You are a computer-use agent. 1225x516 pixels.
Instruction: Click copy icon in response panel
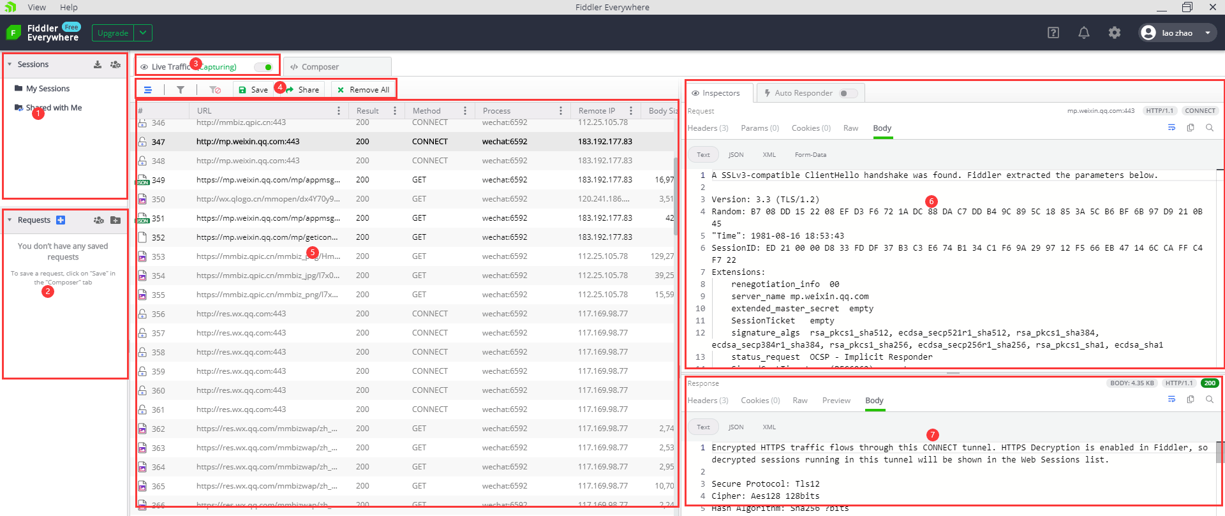(x=1191, y=399)
